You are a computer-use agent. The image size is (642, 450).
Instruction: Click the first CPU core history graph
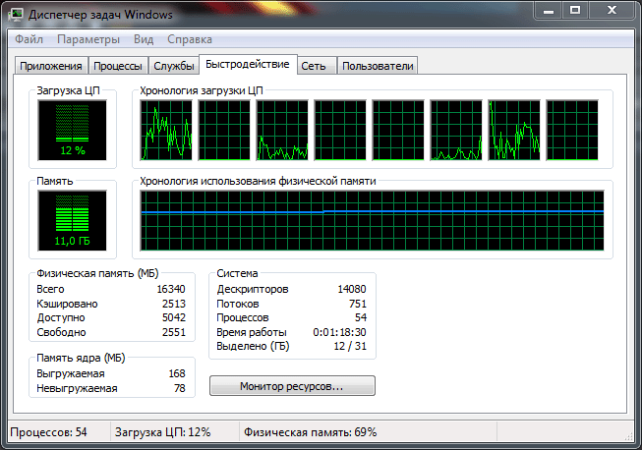(166, 131)
